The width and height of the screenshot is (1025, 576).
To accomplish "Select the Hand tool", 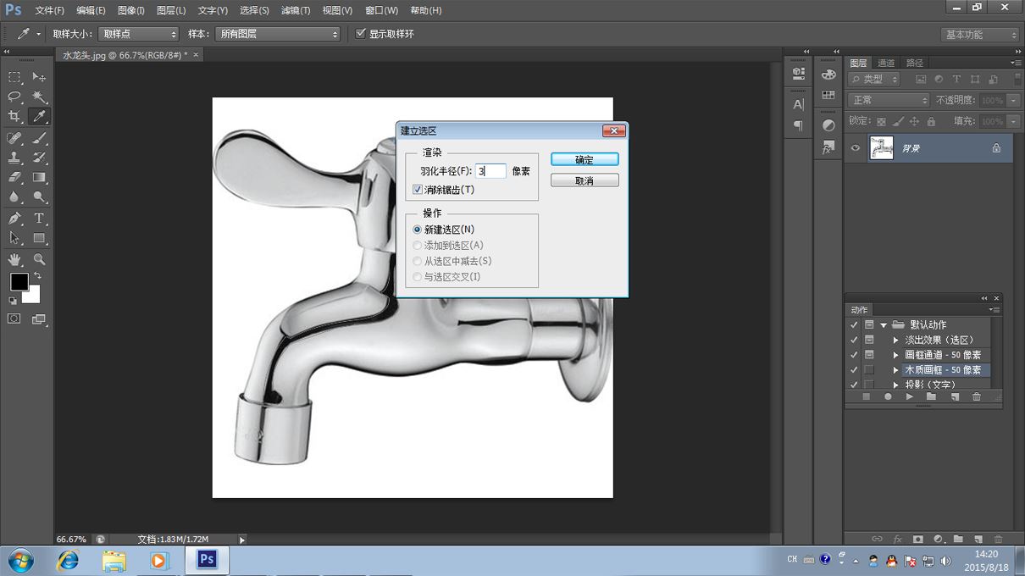I will tap(14, 259).
